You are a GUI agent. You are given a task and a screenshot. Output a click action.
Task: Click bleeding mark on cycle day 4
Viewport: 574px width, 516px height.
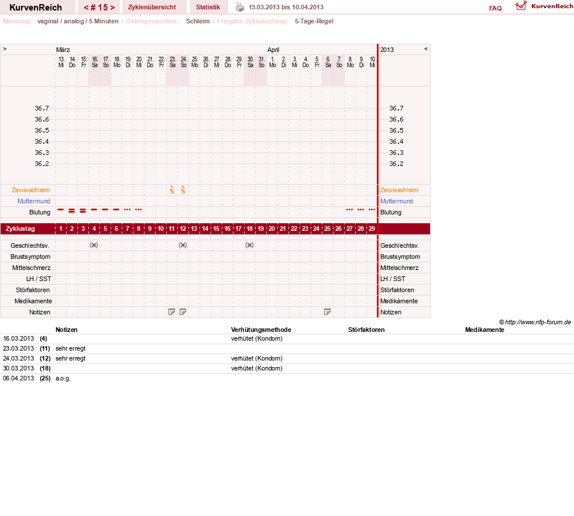pos(94,210)
